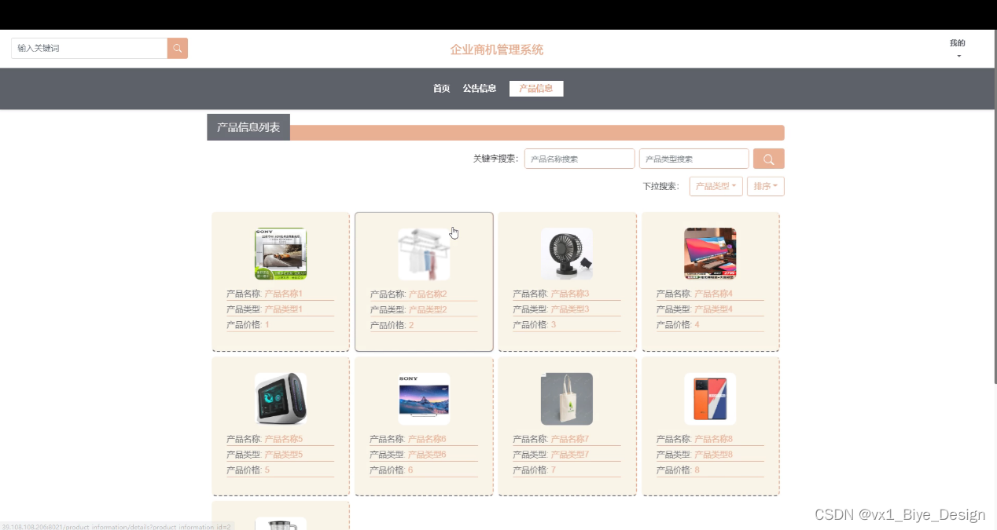The height and width of the screenshot is (530, 997).
Task: Open the 公告信息 nav item
Action: 480,89
